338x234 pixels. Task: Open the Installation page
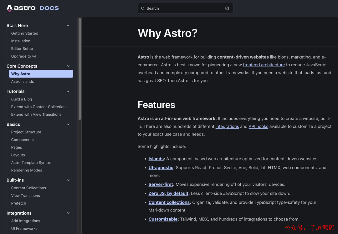tap(21, 41)
